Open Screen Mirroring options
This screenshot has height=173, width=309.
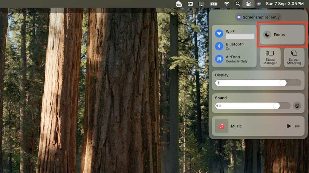[x=294, y=57]
